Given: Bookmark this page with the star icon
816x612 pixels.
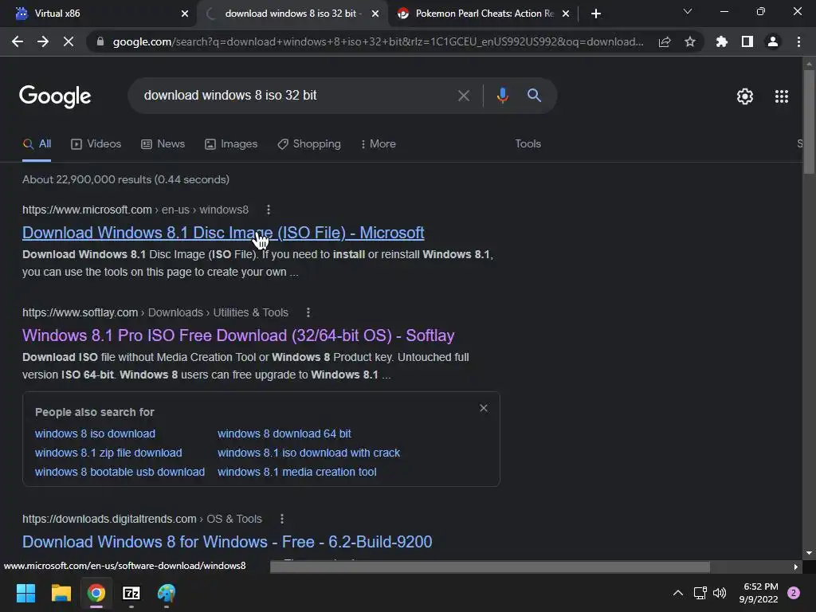Looking at the screenshot, I should click(x=690, y=42).
